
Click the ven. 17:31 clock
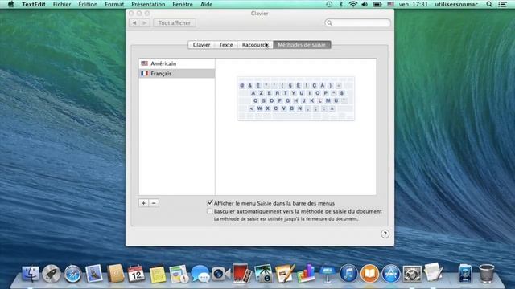(x=413, y=4)
